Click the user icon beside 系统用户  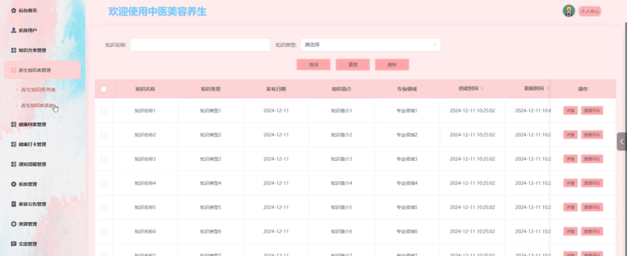click(x=14, y=30)
